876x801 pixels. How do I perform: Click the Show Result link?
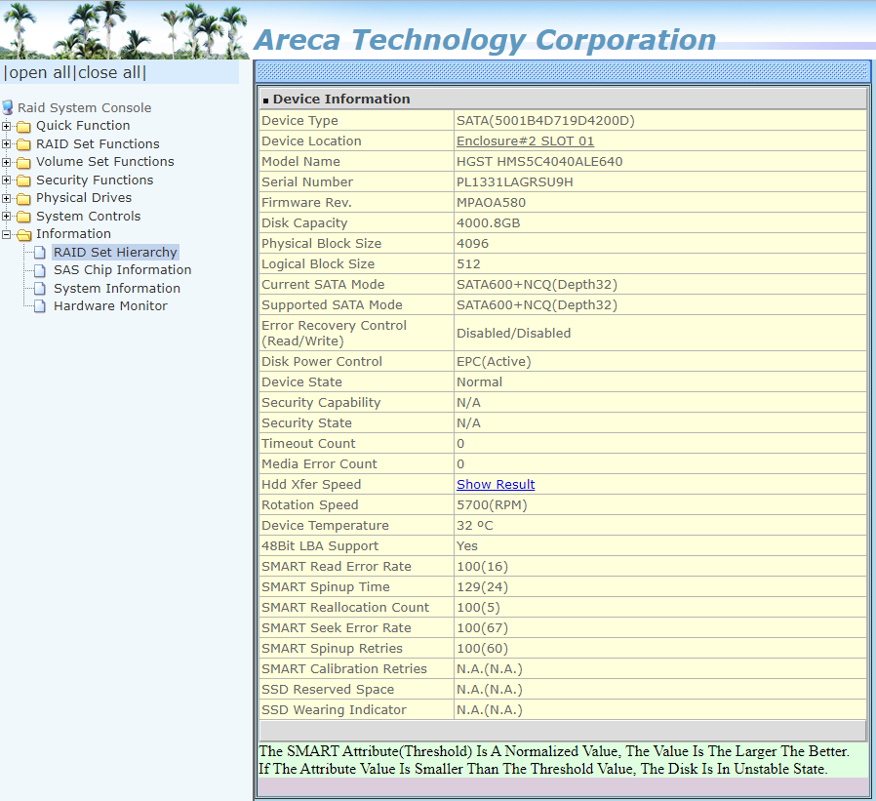[496, 485]
